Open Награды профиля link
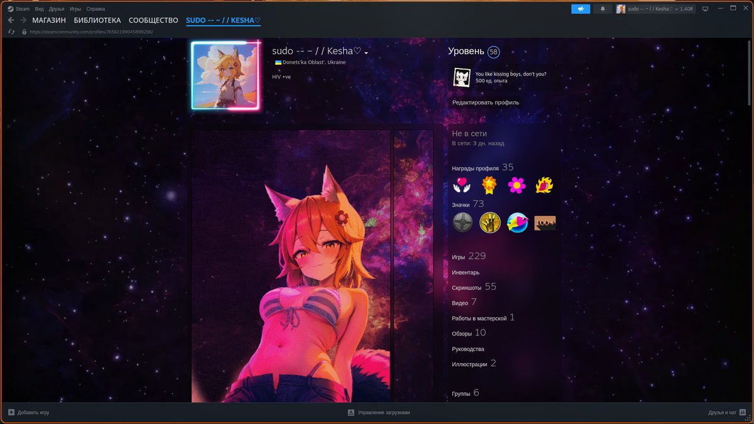 click(475, 168)
